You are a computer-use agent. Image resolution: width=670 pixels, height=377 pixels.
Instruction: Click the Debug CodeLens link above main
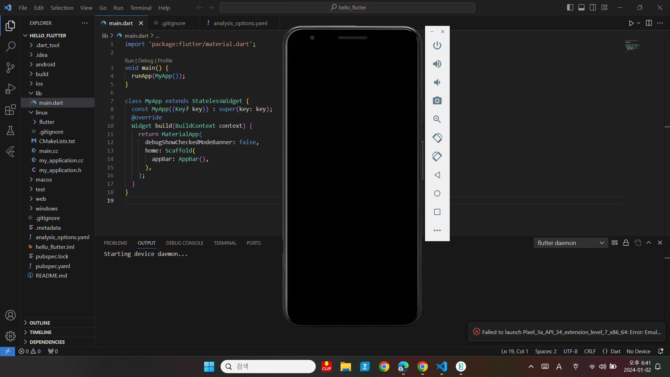(x=146, y=61)
